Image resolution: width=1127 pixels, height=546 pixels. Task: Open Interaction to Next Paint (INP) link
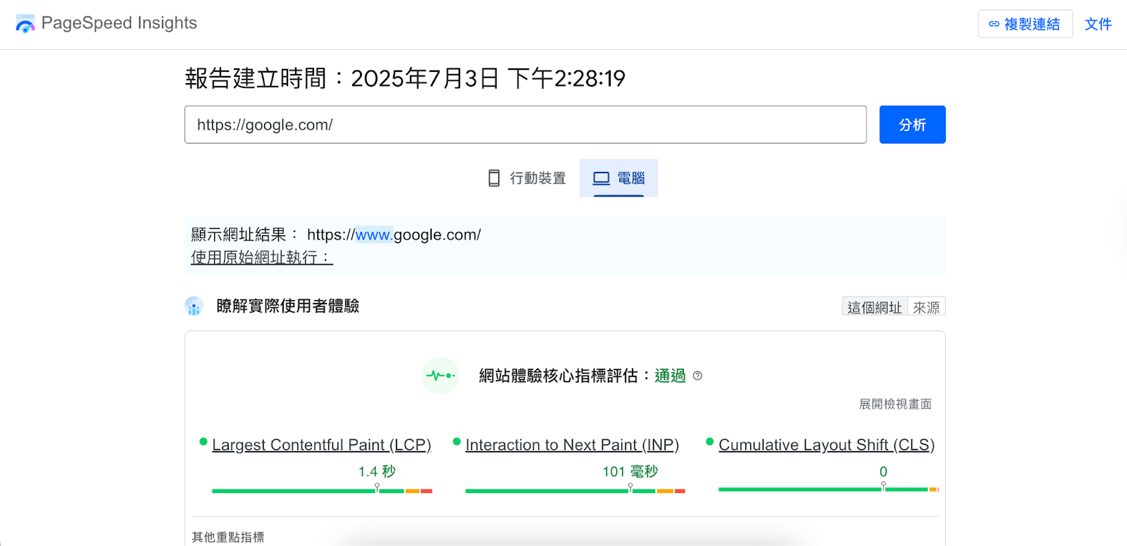(572, 445)
